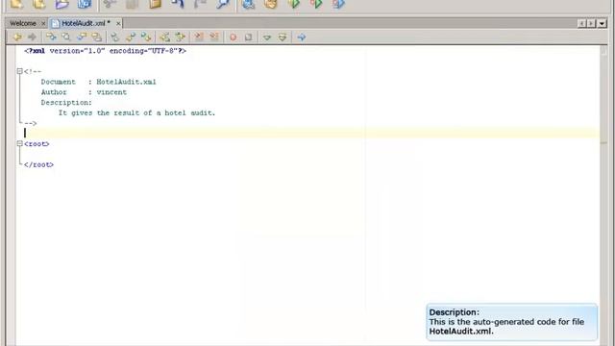This screenshot has width=615, height=346.
Task: Click 'It gives the result of a hotel audit.'
Action: point(136,113)
